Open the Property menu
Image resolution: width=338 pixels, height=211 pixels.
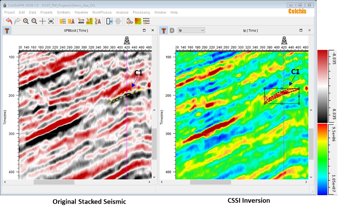tap(47, 13)
